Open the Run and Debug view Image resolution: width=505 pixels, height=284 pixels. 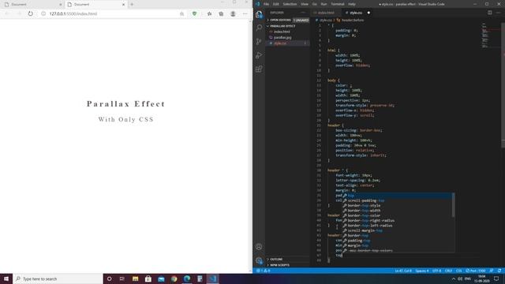[259, 55]
